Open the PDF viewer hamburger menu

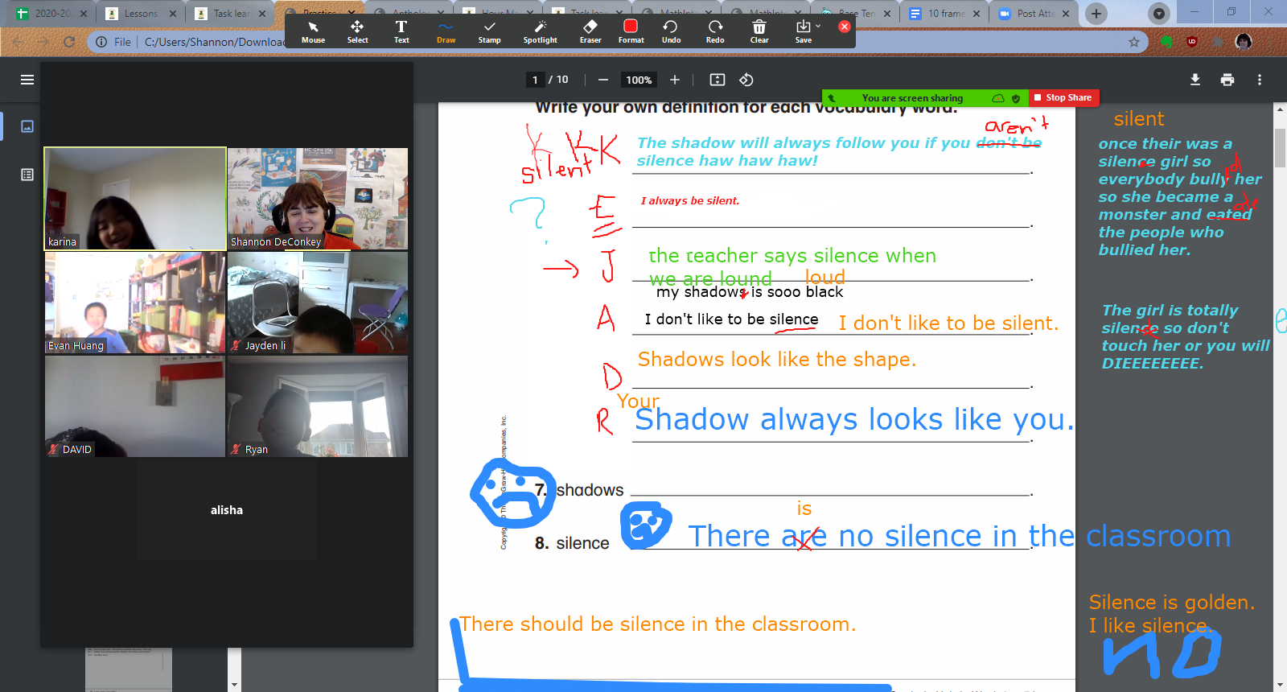27,80
